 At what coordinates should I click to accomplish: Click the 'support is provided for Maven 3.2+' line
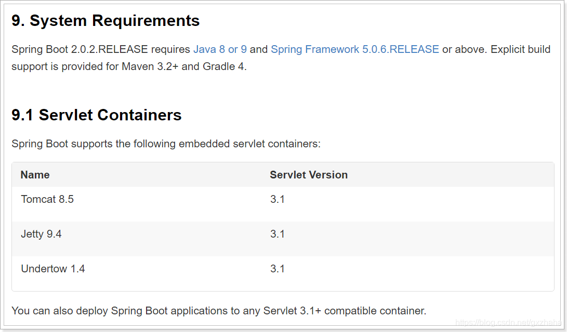[129, 67]
